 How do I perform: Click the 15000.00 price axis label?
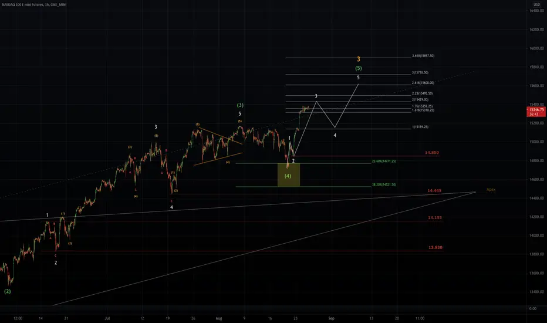tap(536, 142)
